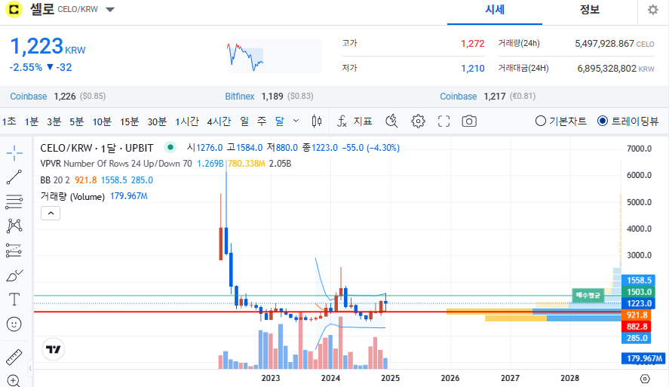669x387 pixels.
Task: Click the 1223.0 current price axis label
Action: (639, 303)
